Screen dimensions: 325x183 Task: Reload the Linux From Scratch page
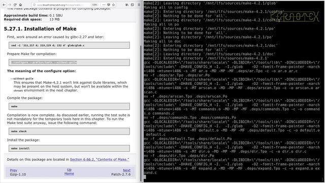[x=15, y=5]
